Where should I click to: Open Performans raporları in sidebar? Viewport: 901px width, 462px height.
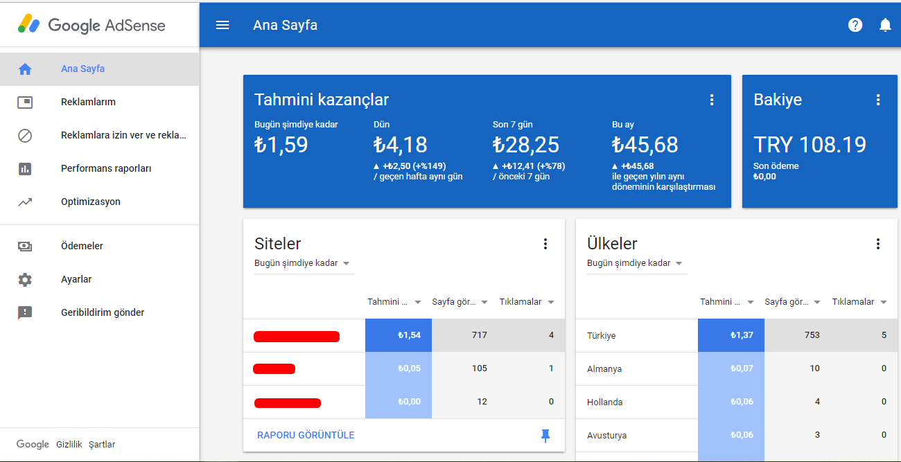pyautogui.click(x=100, y=168)
